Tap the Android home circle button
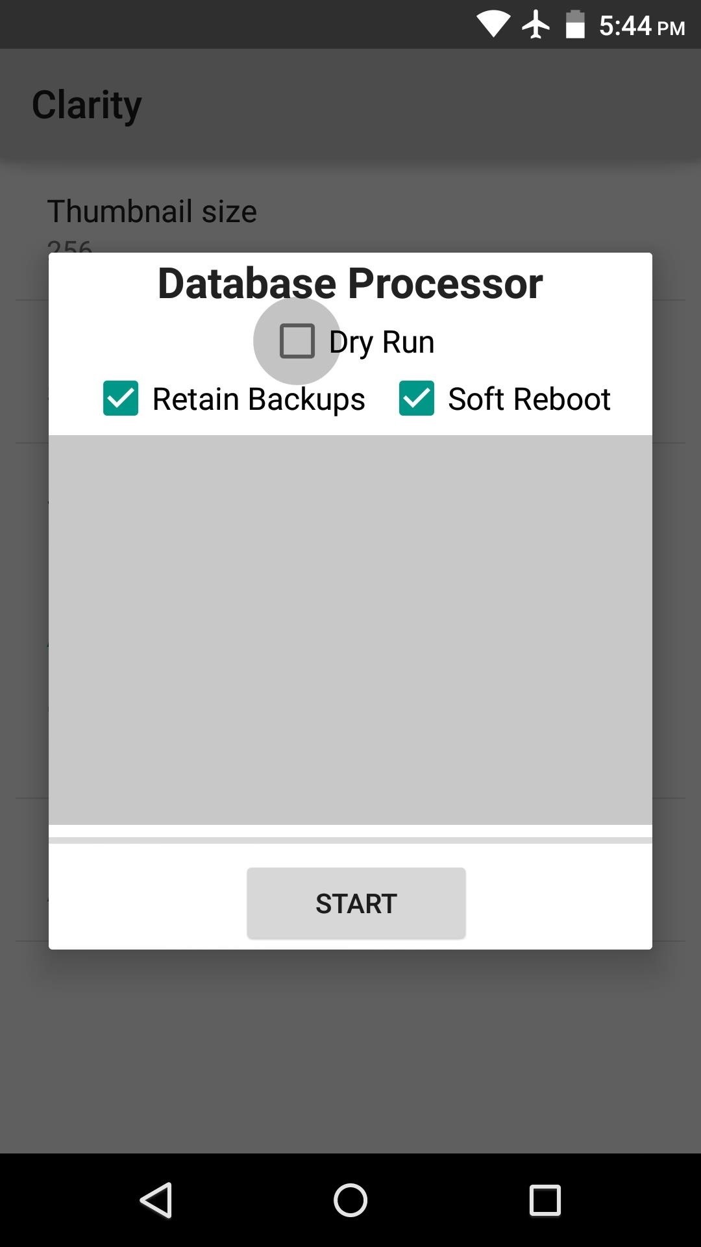 pyautogui.click(x=350, y=1200)
